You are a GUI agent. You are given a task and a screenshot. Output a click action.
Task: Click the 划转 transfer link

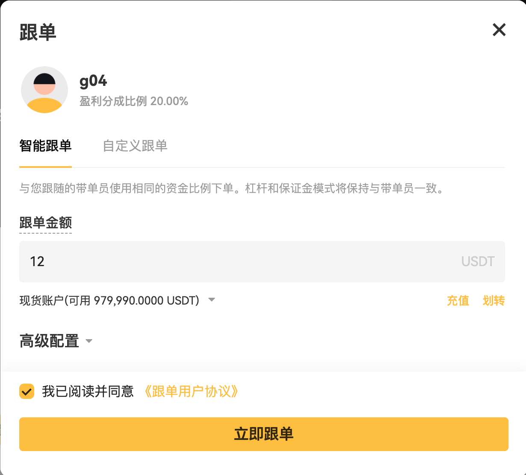(493, 301)
